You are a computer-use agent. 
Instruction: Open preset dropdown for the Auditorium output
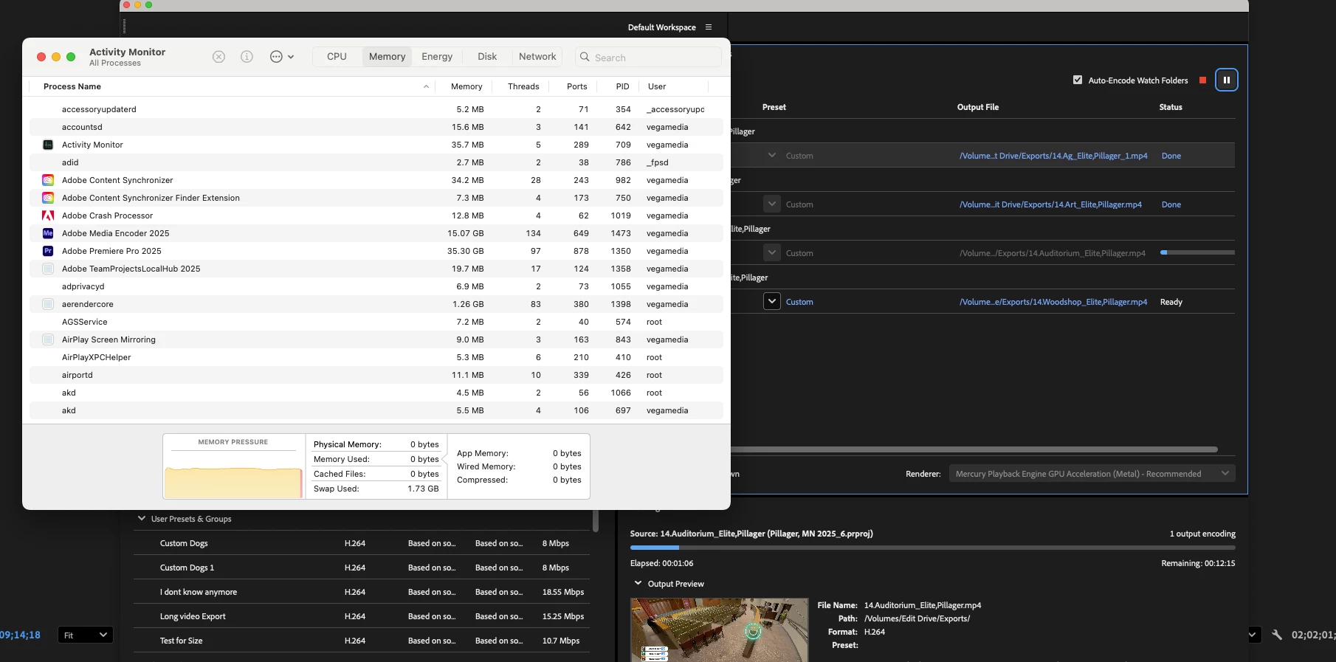click(x=772, y=253)
